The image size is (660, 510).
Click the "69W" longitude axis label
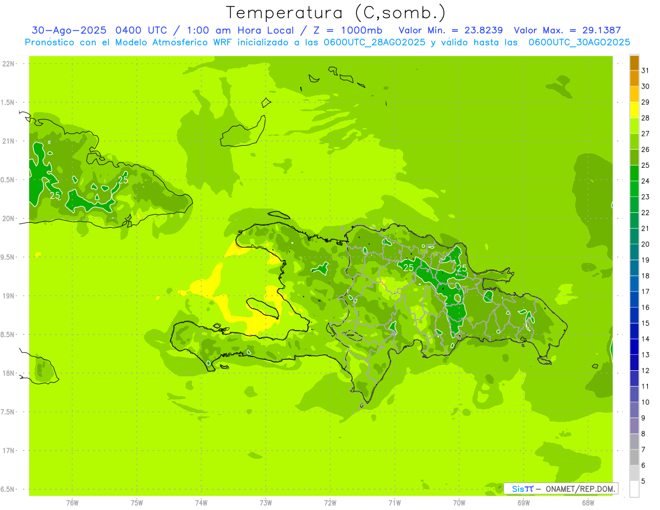524,503
